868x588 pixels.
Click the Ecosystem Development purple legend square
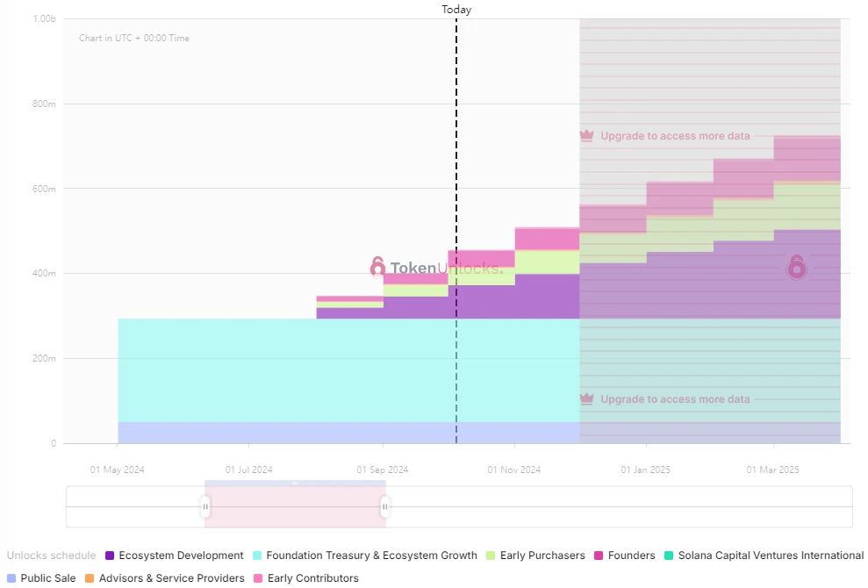(x=110, y=556)
